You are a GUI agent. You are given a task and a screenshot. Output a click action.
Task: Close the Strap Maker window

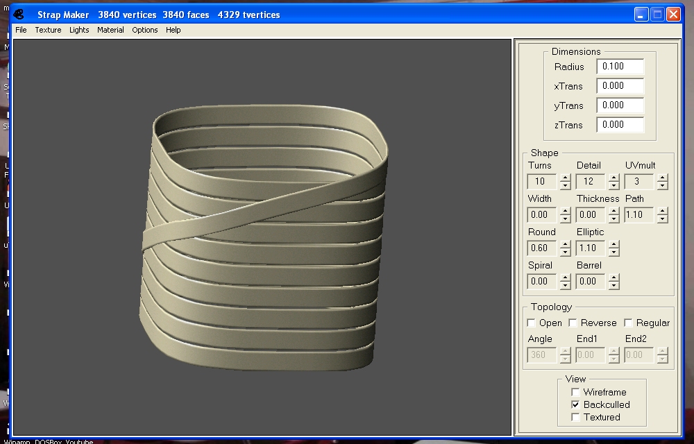673,15
